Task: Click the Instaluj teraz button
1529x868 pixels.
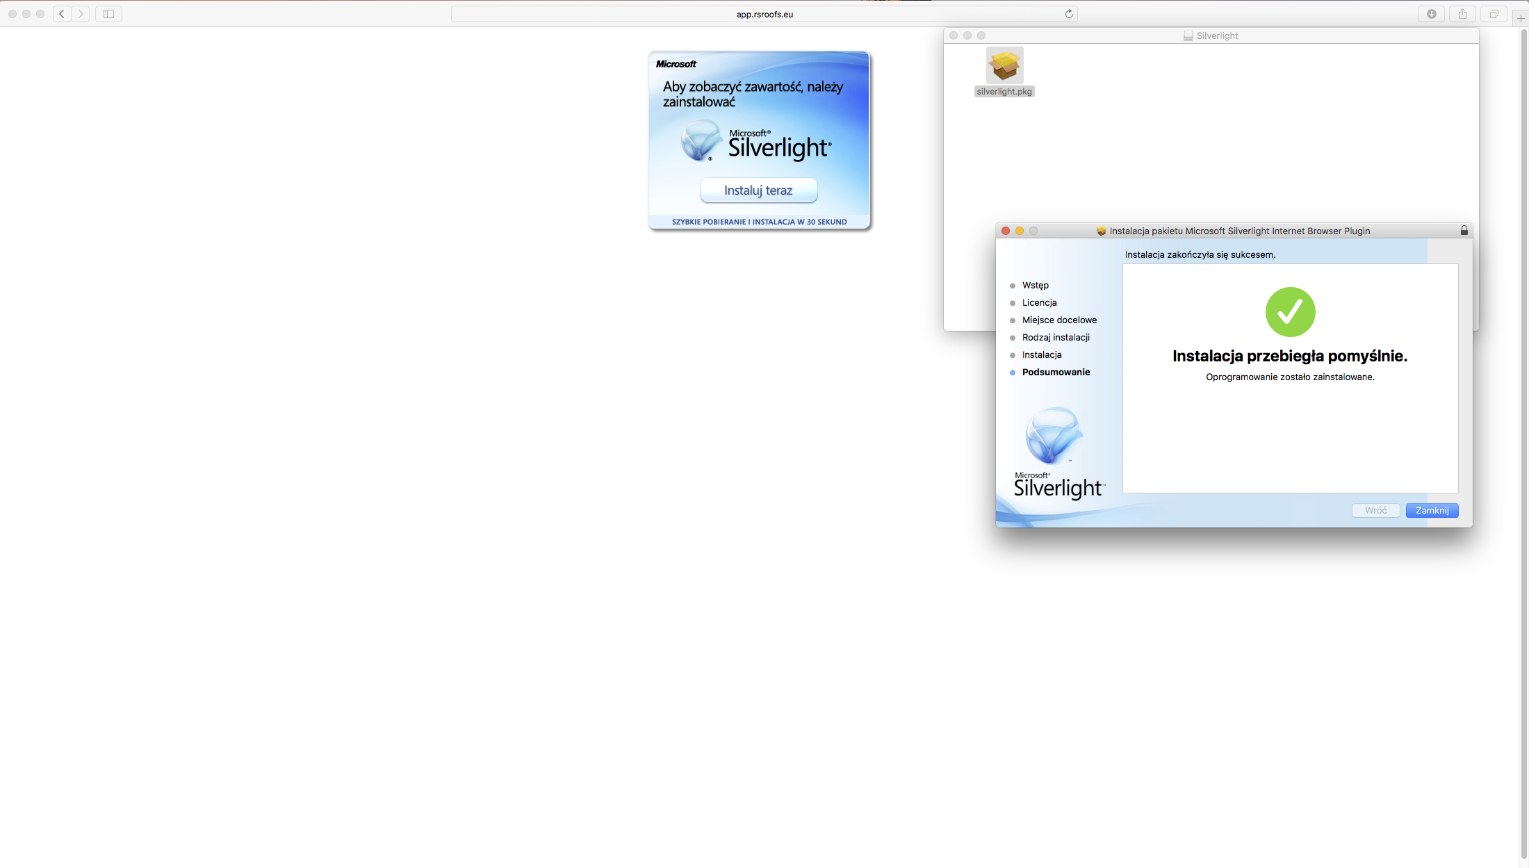Action: click(x=758, y=190)
